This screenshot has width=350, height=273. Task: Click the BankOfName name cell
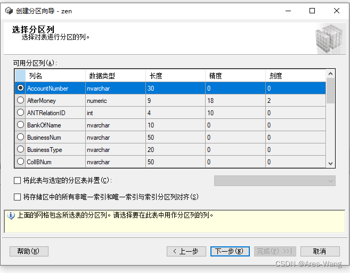coord(55,125)
